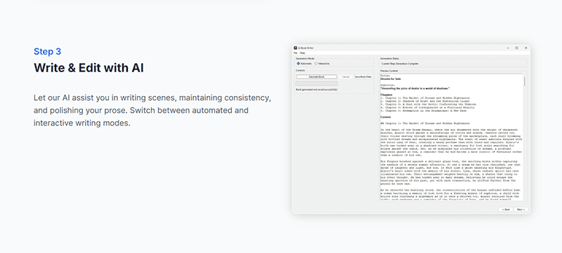The image size is (562, 253).
Task: Click the 'Chapter 5: Redemption in the Dreamscape' line
Action: pyautogui.click(x=424, y=111)
